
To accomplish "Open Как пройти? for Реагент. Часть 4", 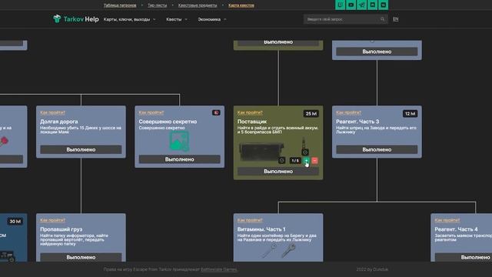I will (x=447, y=220).
